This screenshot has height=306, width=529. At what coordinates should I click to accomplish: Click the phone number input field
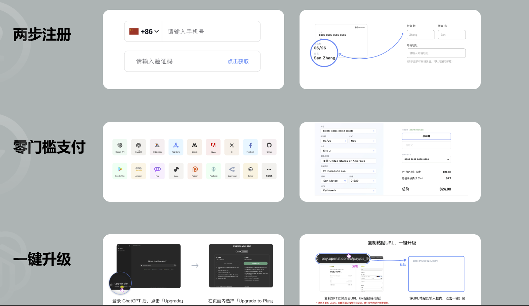(211, 31)
